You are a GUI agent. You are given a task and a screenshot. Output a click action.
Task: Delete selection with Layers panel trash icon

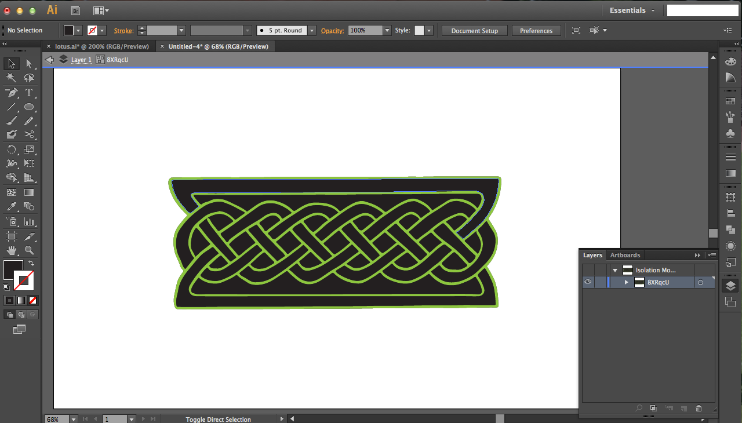pos(699,409)
